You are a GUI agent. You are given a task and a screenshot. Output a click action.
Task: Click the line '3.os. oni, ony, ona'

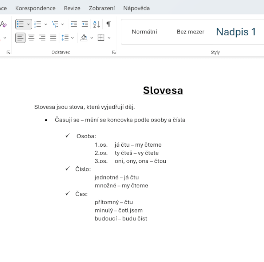point(130,161)
